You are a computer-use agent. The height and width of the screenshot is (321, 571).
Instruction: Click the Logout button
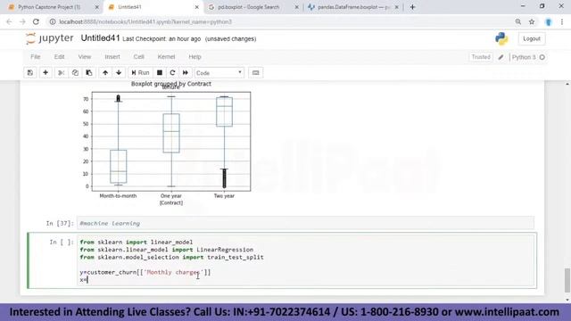pos(532,38)
